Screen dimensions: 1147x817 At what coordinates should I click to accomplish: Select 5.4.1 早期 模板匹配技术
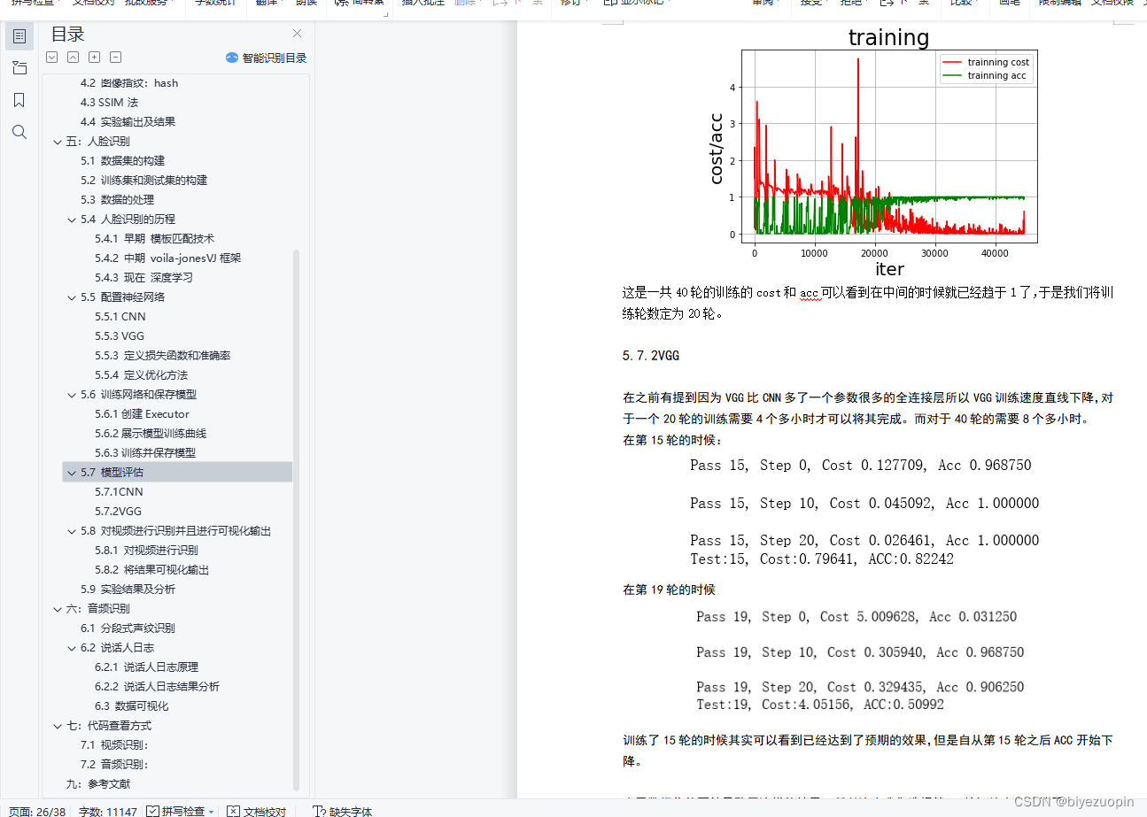click(x=155, y=239)
